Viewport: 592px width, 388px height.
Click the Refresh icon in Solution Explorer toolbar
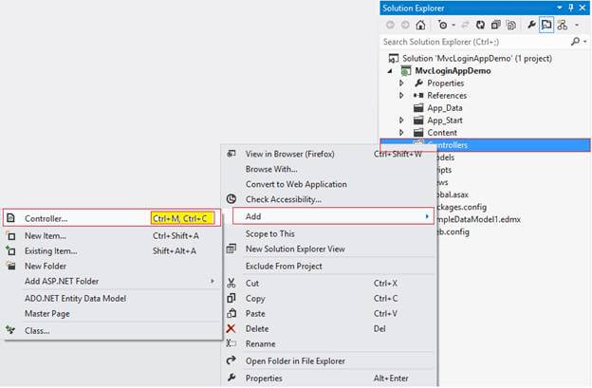pos(480,25)
